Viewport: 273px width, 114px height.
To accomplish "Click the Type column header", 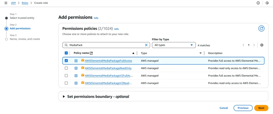I will (144, 53).
